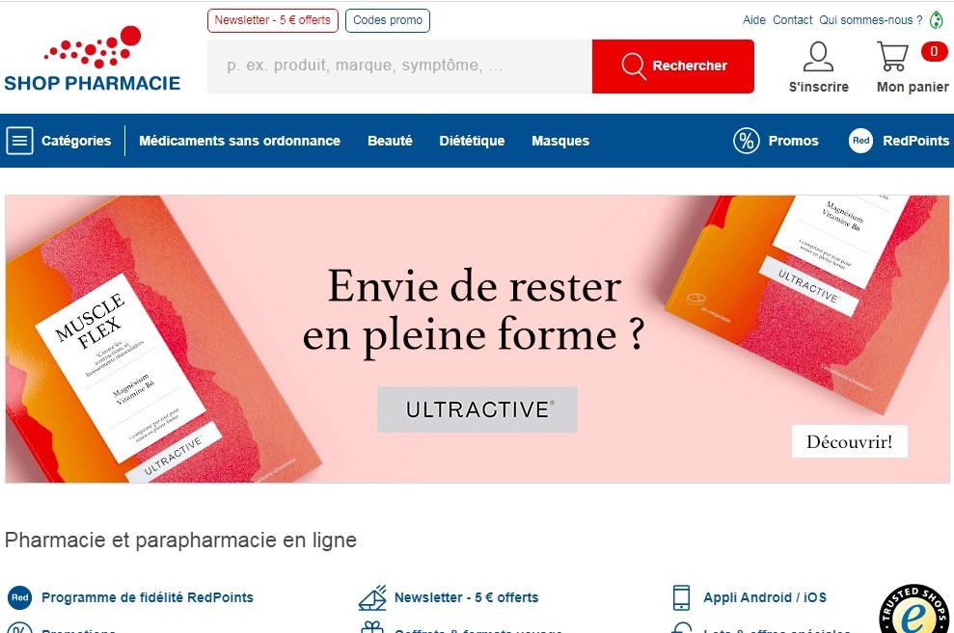Open Programme de fidélité RedPoints link
Viewport: 954px width, 633px height.
(148, 597)
